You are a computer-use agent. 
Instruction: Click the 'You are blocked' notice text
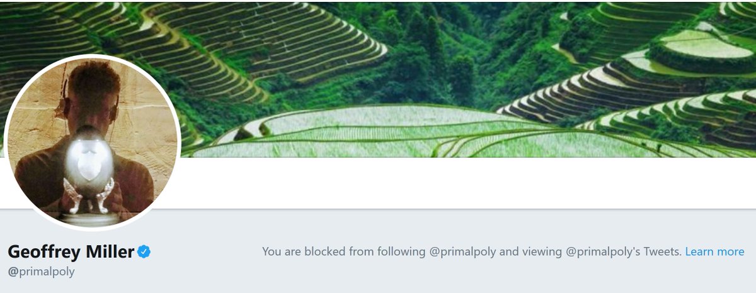[x=472, y=252]
